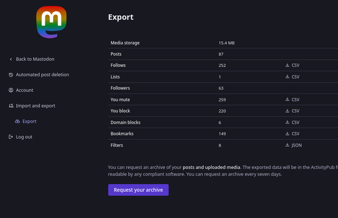Select the Export sub-item
Image resolution: width=338 pixels, height=218 pixels.
point(25,121)
